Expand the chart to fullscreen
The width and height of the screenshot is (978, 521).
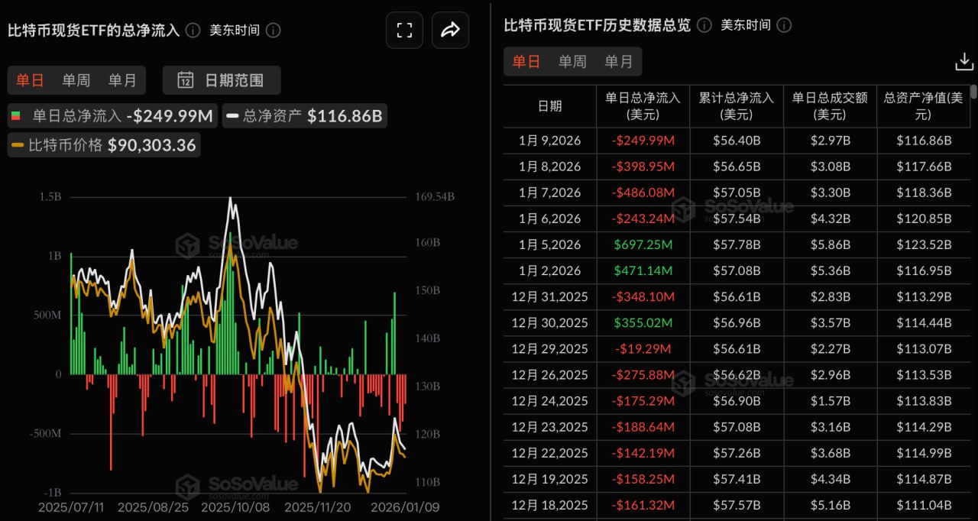(404, 30)
